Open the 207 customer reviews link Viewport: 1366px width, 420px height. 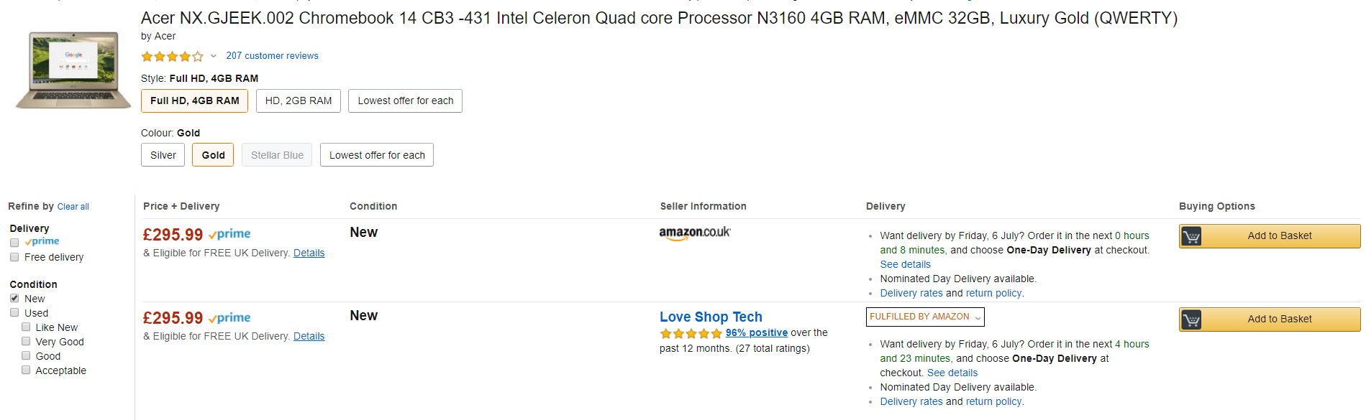tap(272, 56)
